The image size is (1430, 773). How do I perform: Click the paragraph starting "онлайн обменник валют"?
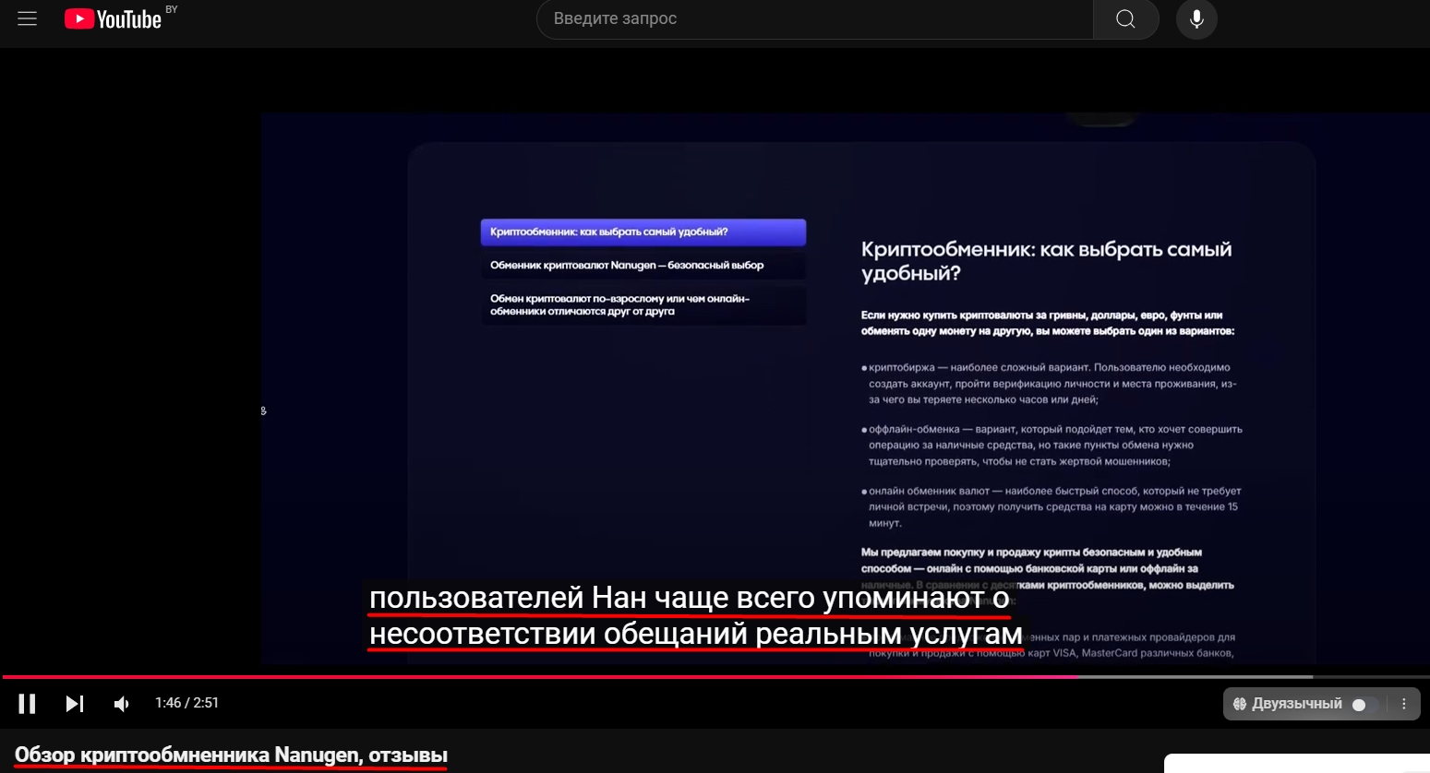click(1053, 507)
